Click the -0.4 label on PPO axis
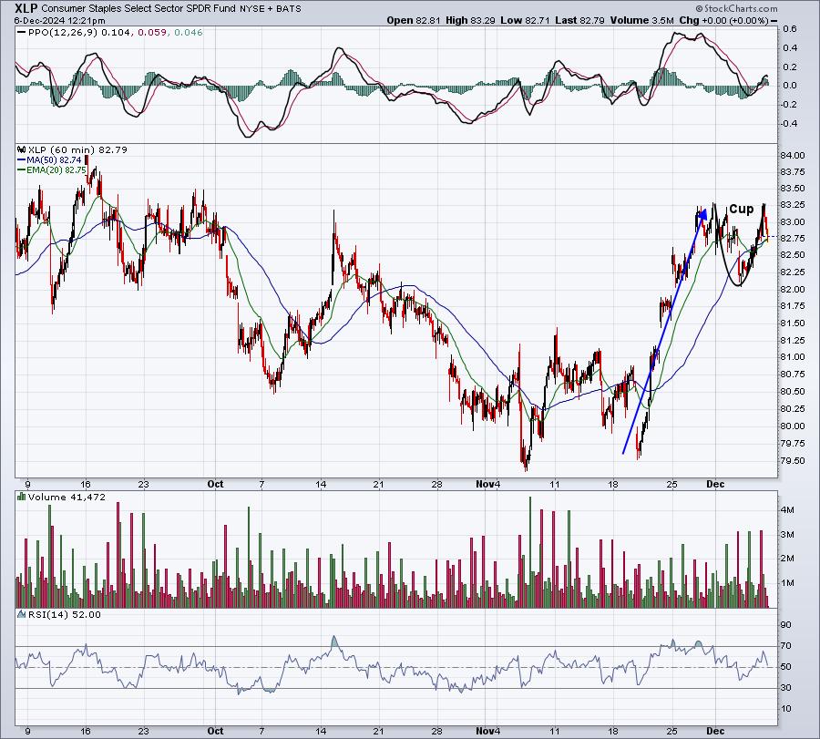This screenshot has width=820, height=739. tap(789, 123)
